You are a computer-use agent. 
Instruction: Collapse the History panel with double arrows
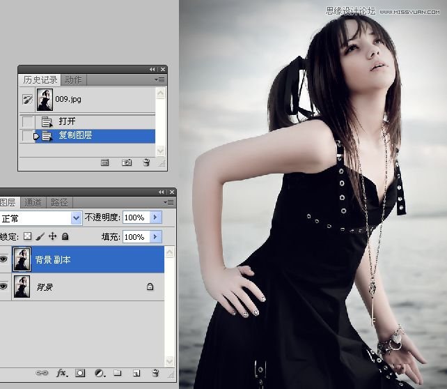point(152,69)
